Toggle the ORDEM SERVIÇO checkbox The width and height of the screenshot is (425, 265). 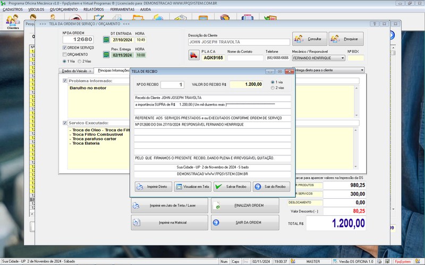(64, 48)
